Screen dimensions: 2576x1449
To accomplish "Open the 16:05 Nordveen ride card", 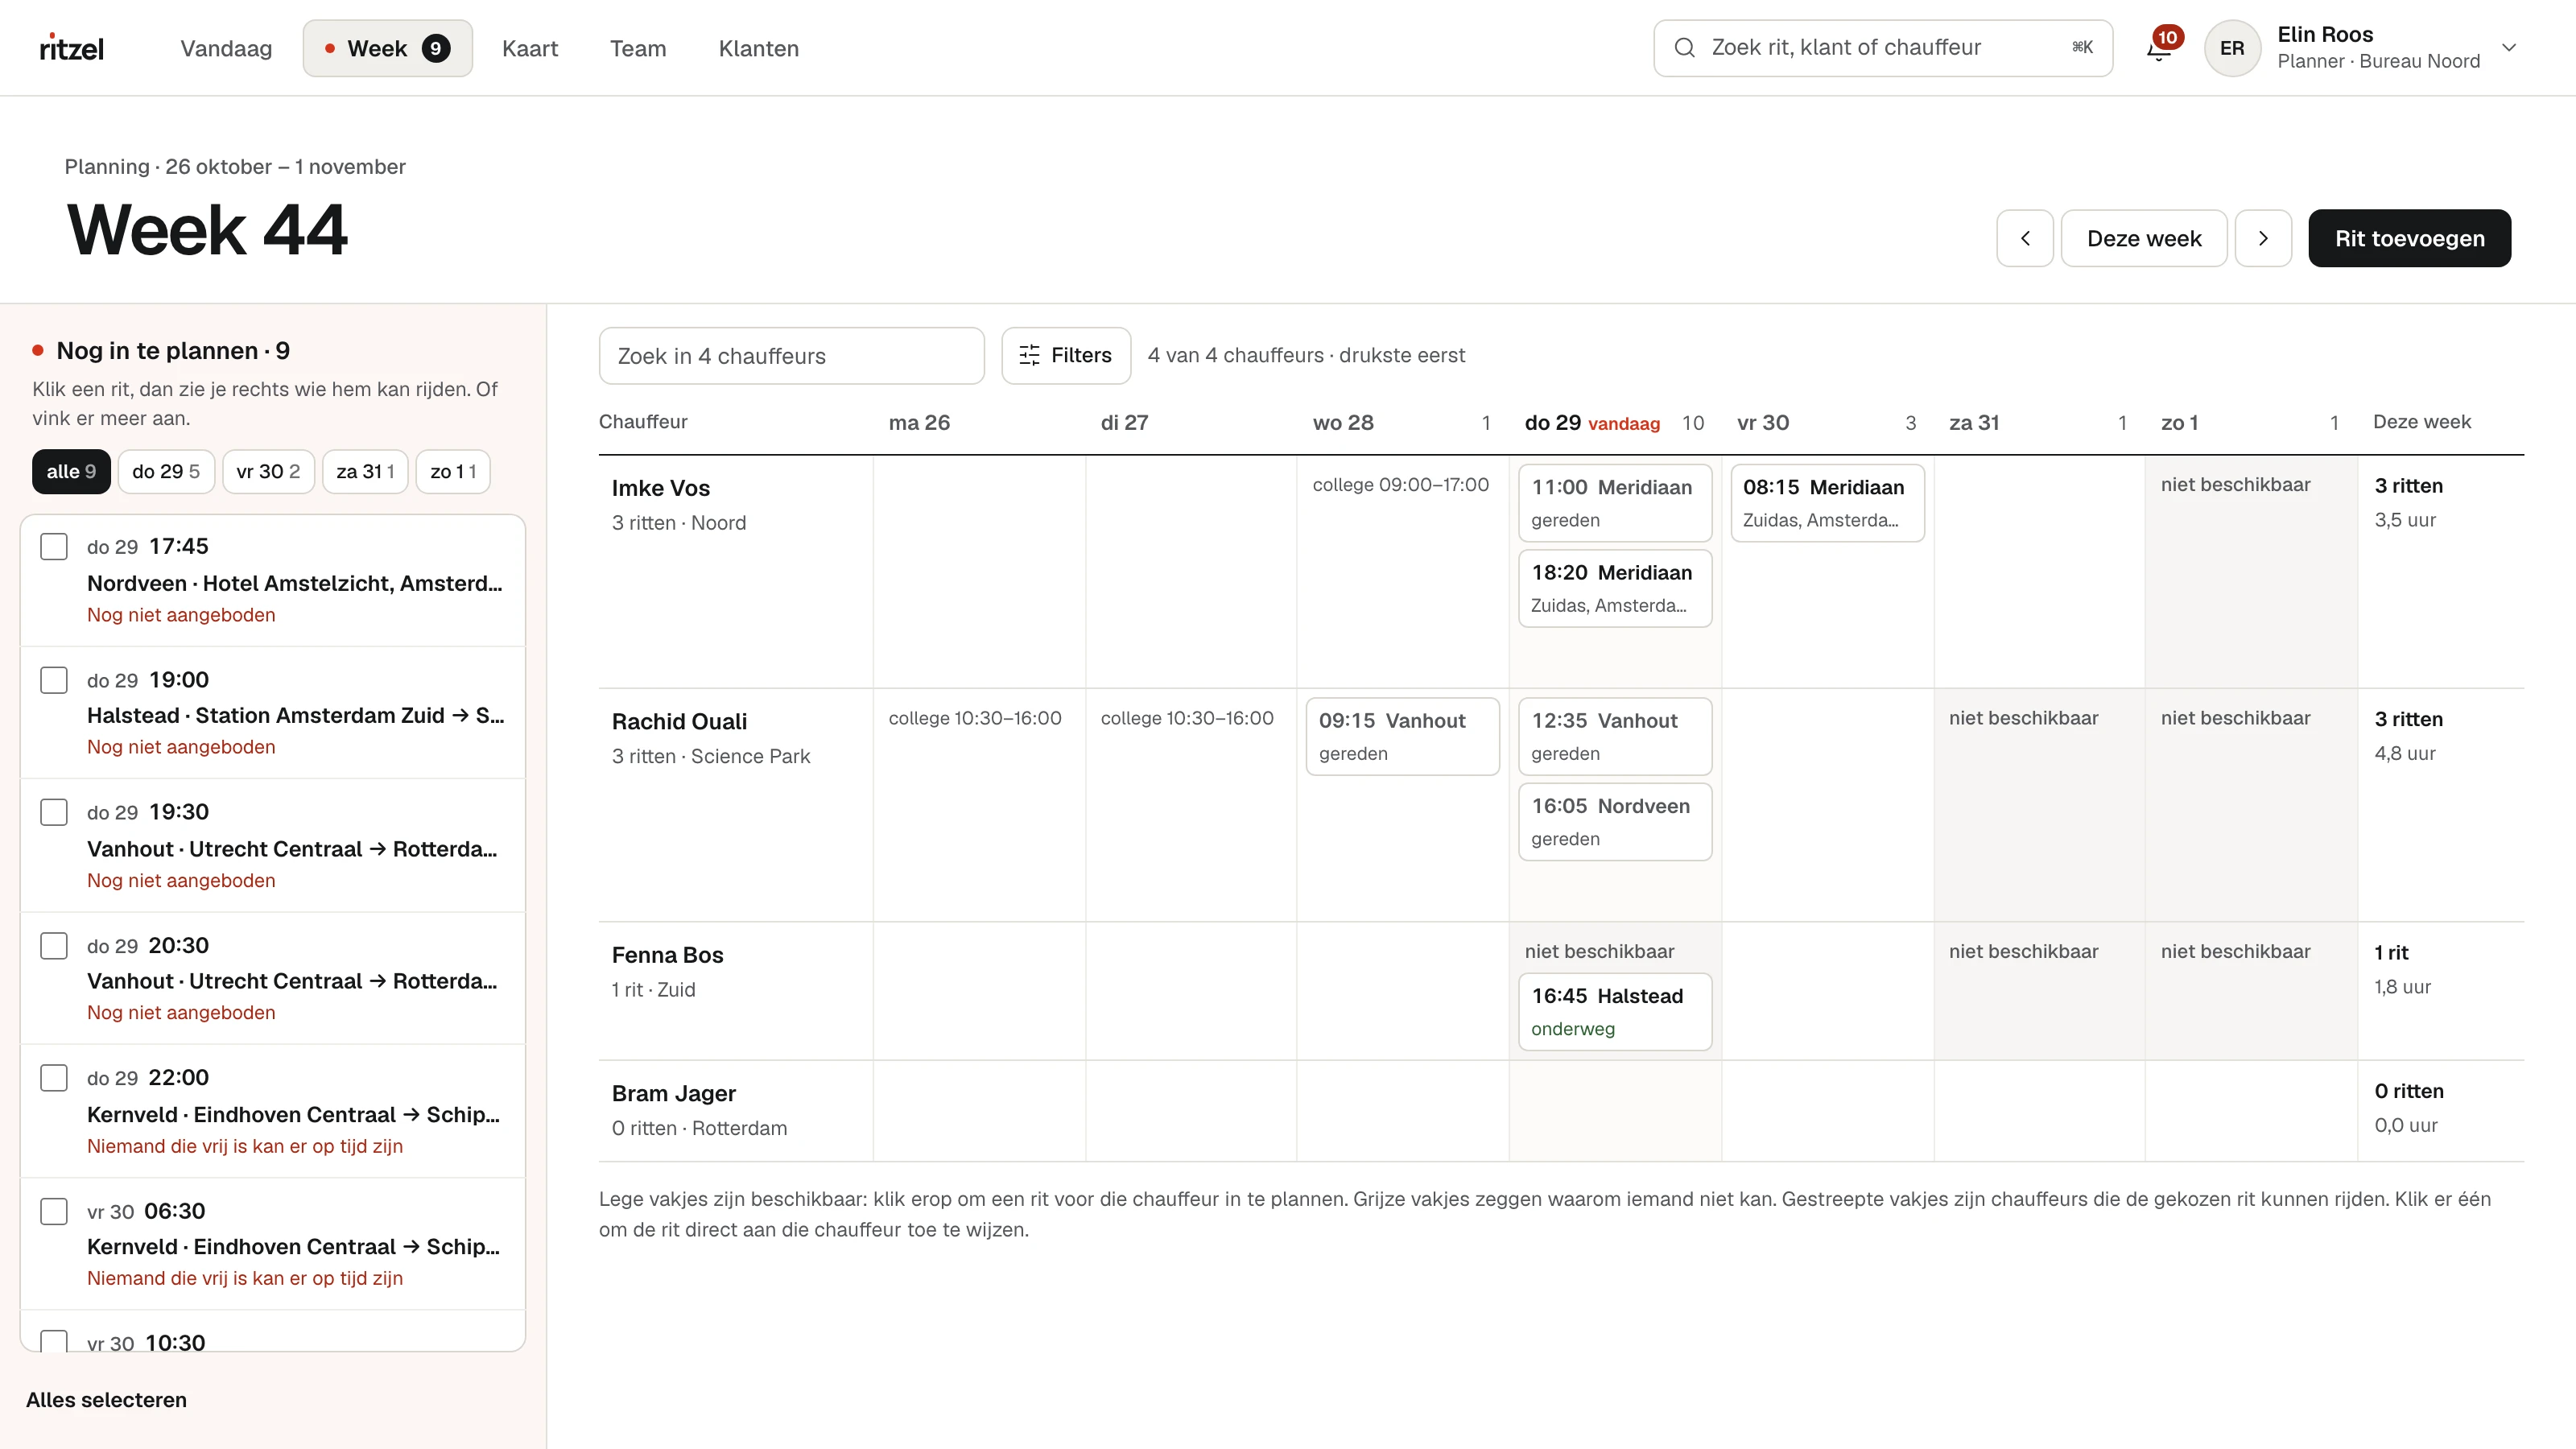I will pyautogui.click(x=1615, y=822).
